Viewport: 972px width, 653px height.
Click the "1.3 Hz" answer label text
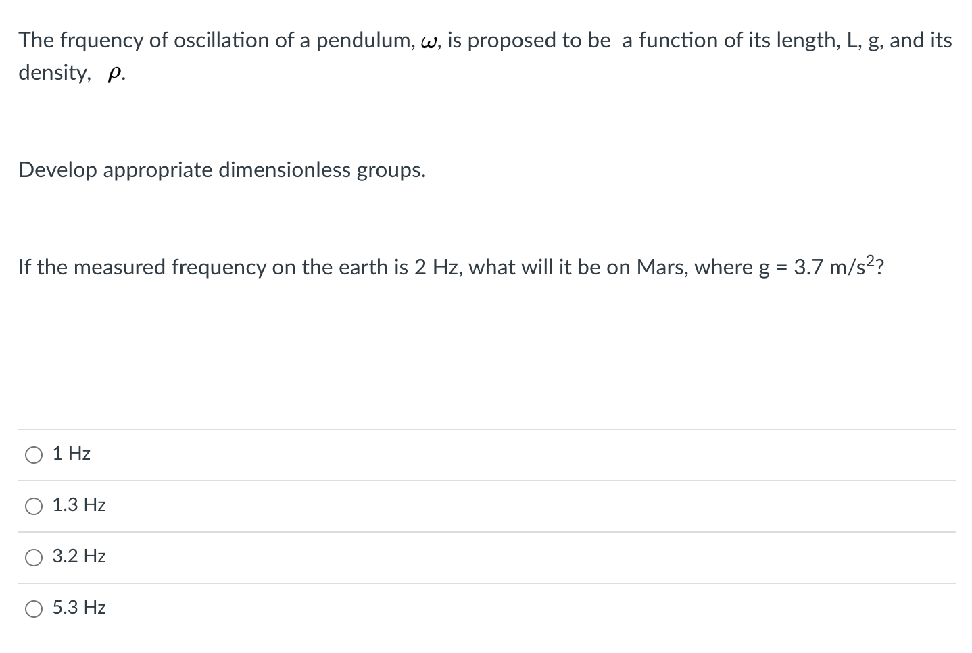[79, 505]
